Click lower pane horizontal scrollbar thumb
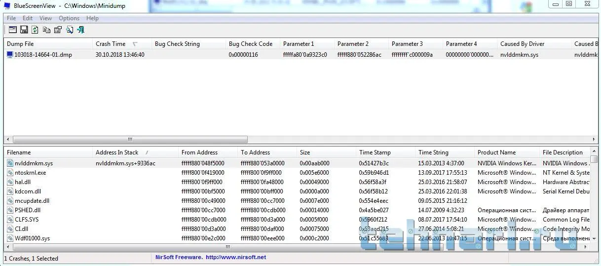The image size is (601, 266). (x=227, y=247)
